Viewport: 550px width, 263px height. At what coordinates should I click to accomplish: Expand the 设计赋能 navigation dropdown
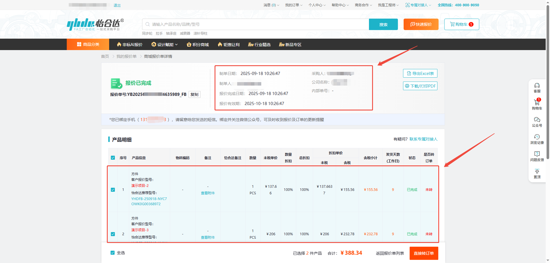[165, 45]
